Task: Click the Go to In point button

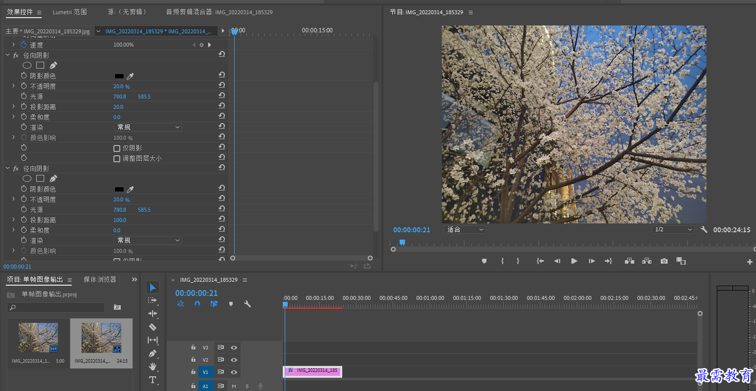Action: coord(540,261)
